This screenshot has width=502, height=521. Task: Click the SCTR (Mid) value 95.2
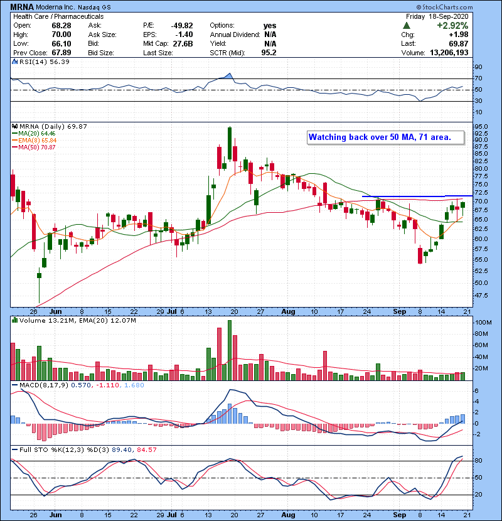pyautogui.click(x=269, y=53)
